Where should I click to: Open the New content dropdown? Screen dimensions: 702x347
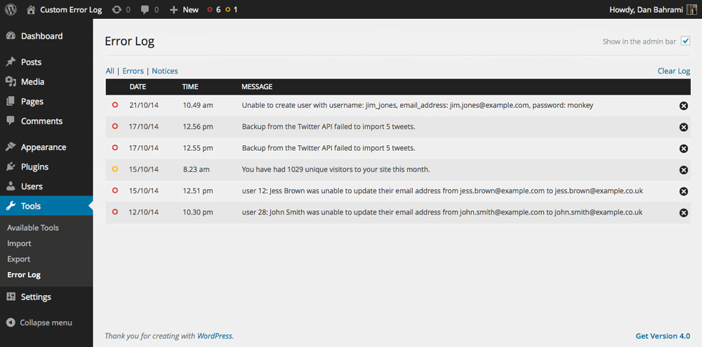184,10
